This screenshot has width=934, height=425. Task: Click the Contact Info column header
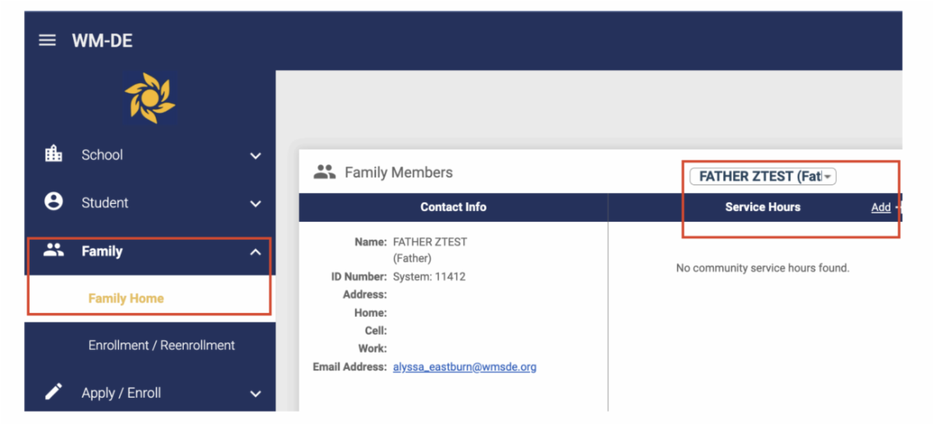tap(453, 207)
